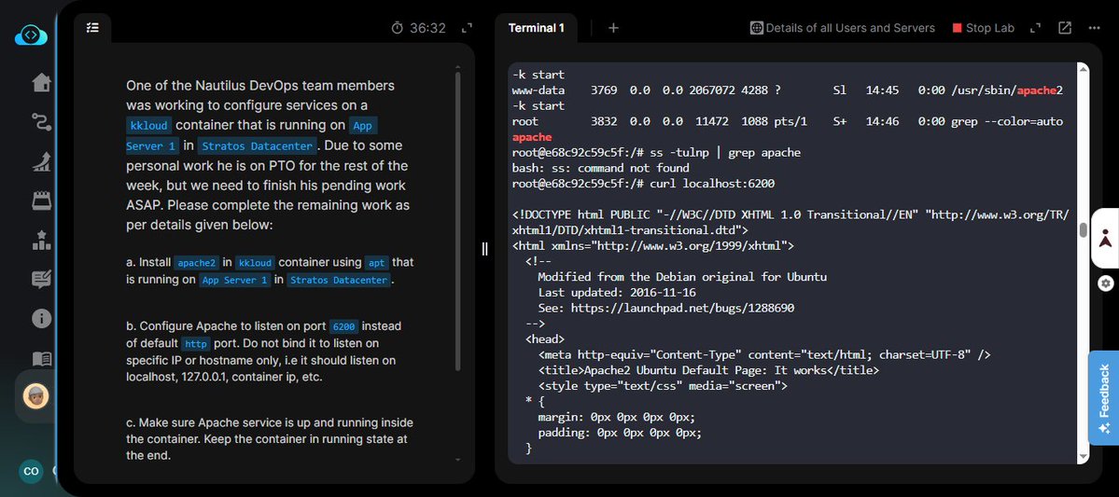
Task: Click 'Modified from the Debian original' line
Action: (x=681, y=277)
